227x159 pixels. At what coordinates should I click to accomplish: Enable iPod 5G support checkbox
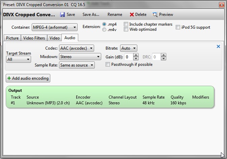tap(178, 27)
